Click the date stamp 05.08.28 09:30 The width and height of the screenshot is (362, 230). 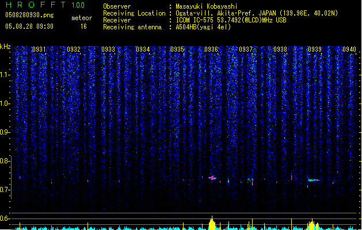pyautogui.click(x=29, y=26)
